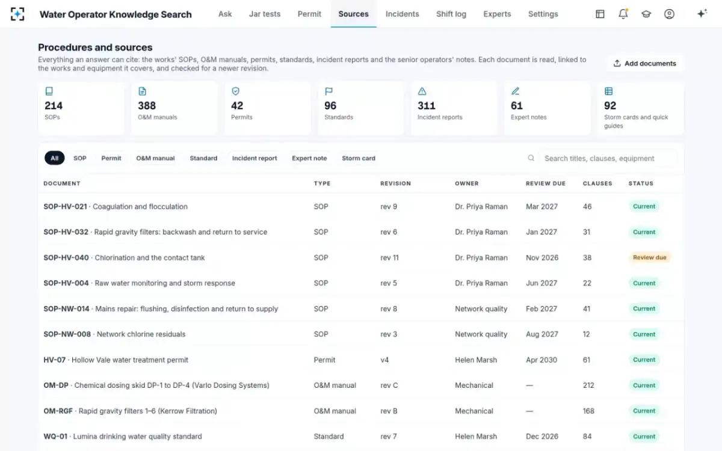Click the 212 clauses value
722x451 pixels.
[588, 385]
